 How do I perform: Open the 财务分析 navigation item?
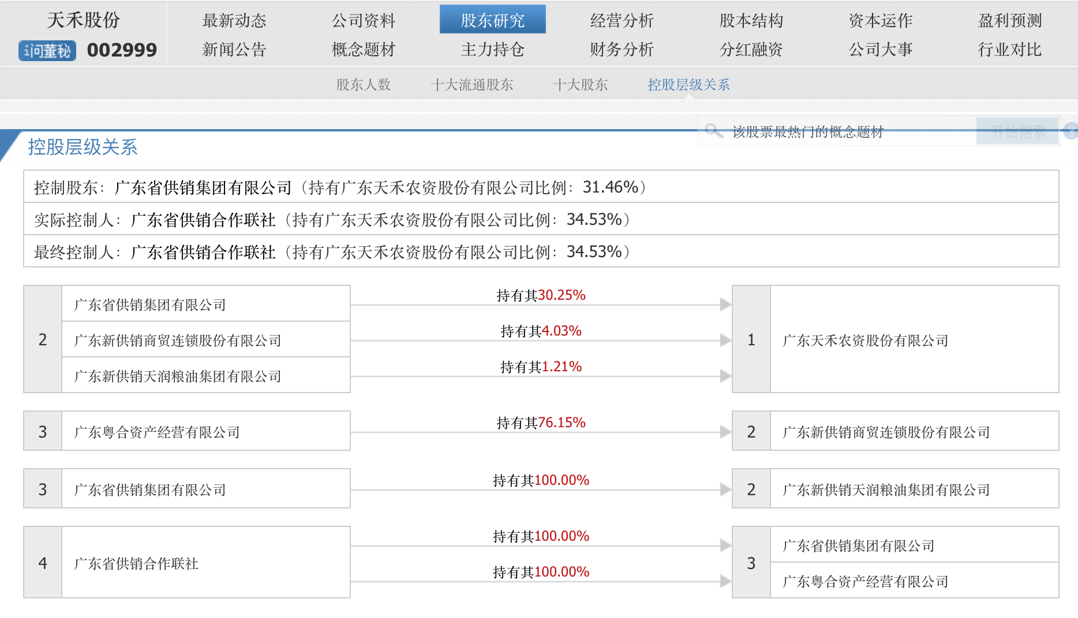[622, 50]
